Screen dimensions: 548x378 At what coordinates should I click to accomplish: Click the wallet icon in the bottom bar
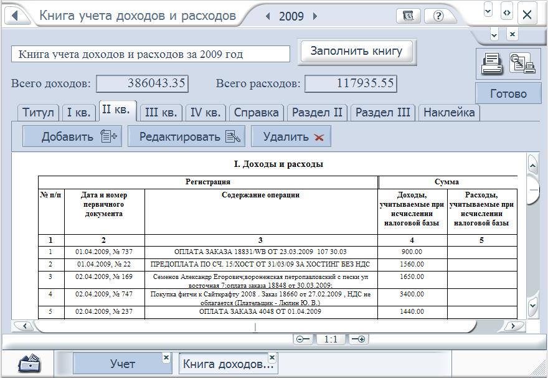pyautogui.click(x=29, y=363)
